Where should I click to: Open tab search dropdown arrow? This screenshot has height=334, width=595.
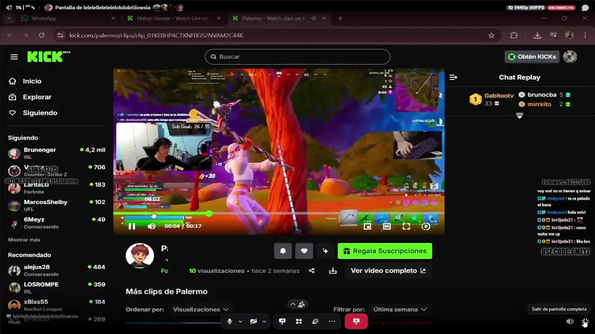[x=9, y=18]
